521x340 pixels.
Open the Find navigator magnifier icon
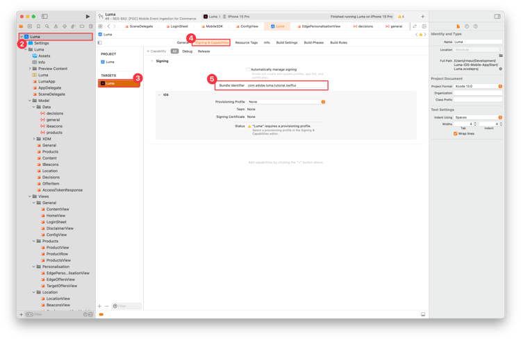point(47,26)
